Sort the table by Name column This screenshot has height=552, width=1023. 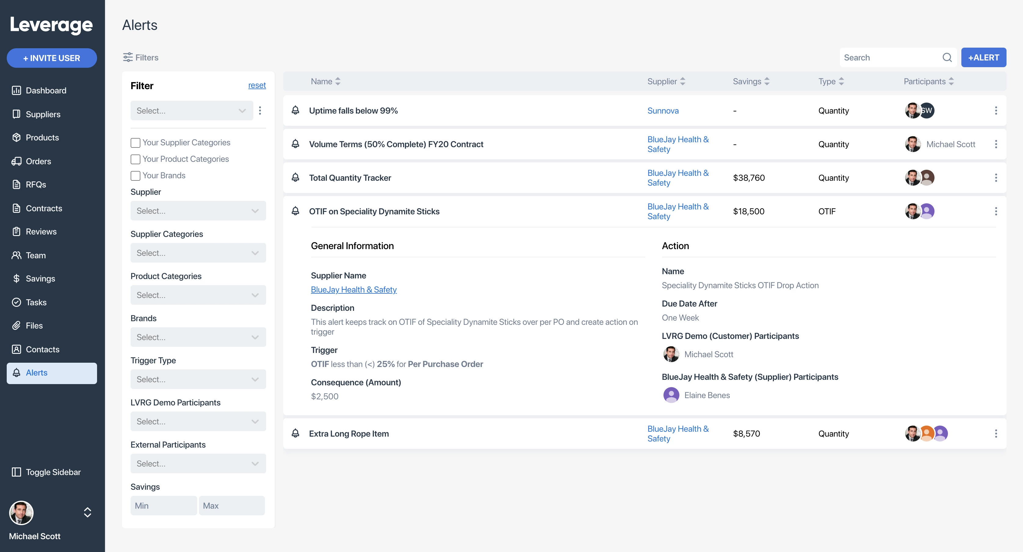click(326, 82)
